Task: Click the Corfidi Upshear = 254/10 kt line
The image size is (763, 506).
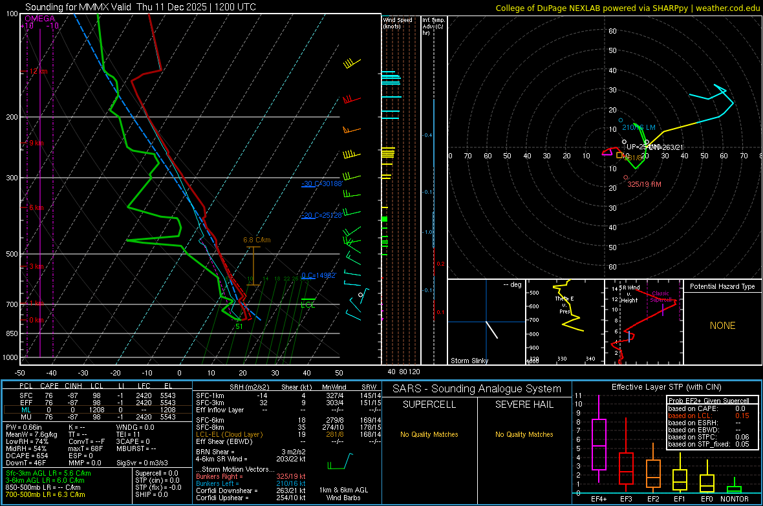Action: [251, 498]
